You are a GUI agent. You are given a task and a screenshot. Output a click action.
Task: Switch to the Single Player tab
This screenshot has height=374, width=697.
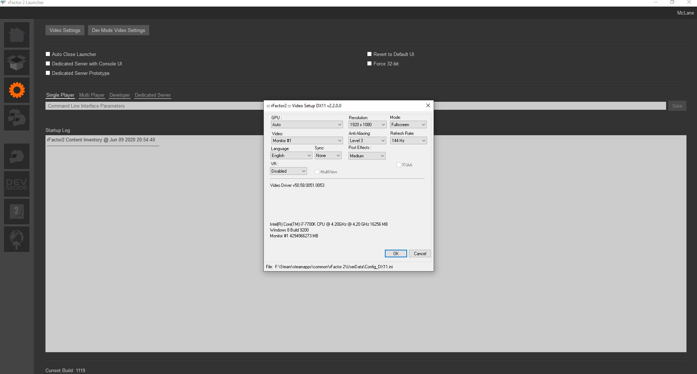(60, 95)
